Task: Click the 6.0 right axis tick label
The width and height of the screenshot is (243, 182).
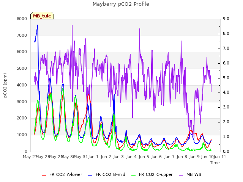Action: 226,63
